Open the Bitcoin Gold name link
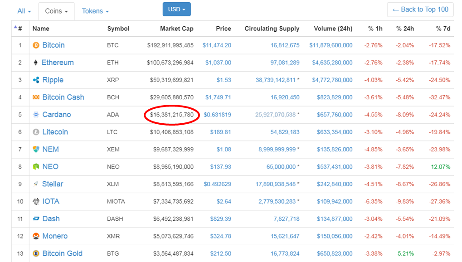The width and height of the screenshot is (462, 262). (62, 253)
